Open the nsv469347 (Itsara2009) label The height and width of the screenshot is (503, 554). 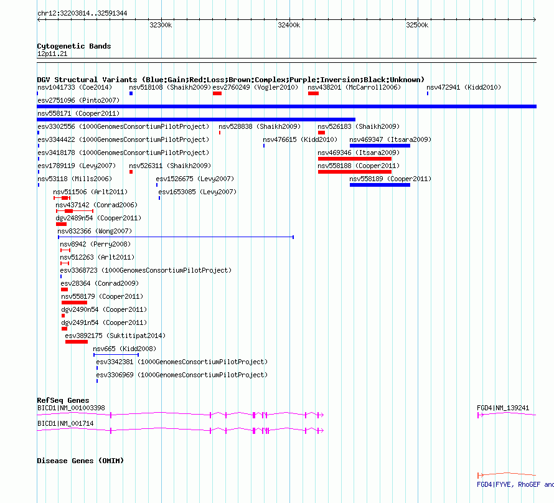(390, 139)
